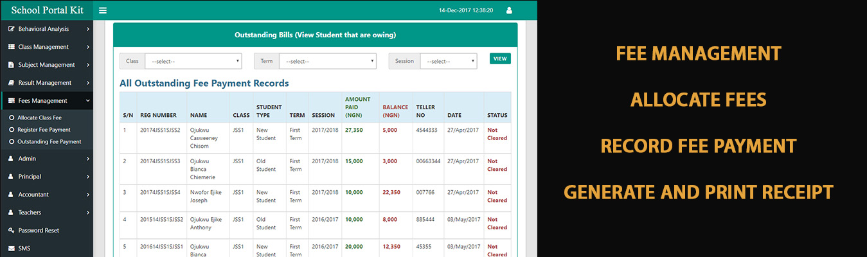Click the SMS envelope icon

pyautogui.click(x=12, y=249)
